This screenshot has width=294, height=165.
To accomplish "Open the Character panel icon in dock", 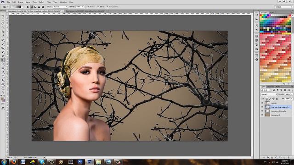I will [256, 26].
